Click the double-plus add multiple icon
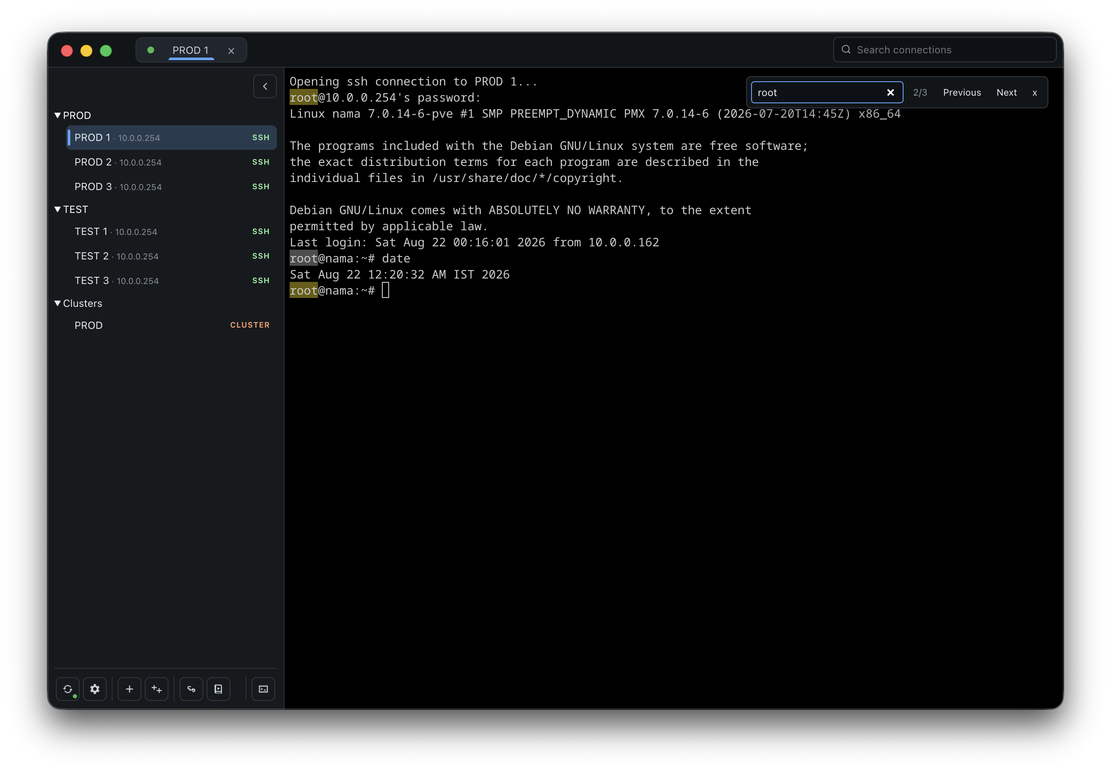The width and height of the screenshot is (1111, 772). [x=157, y=689]
